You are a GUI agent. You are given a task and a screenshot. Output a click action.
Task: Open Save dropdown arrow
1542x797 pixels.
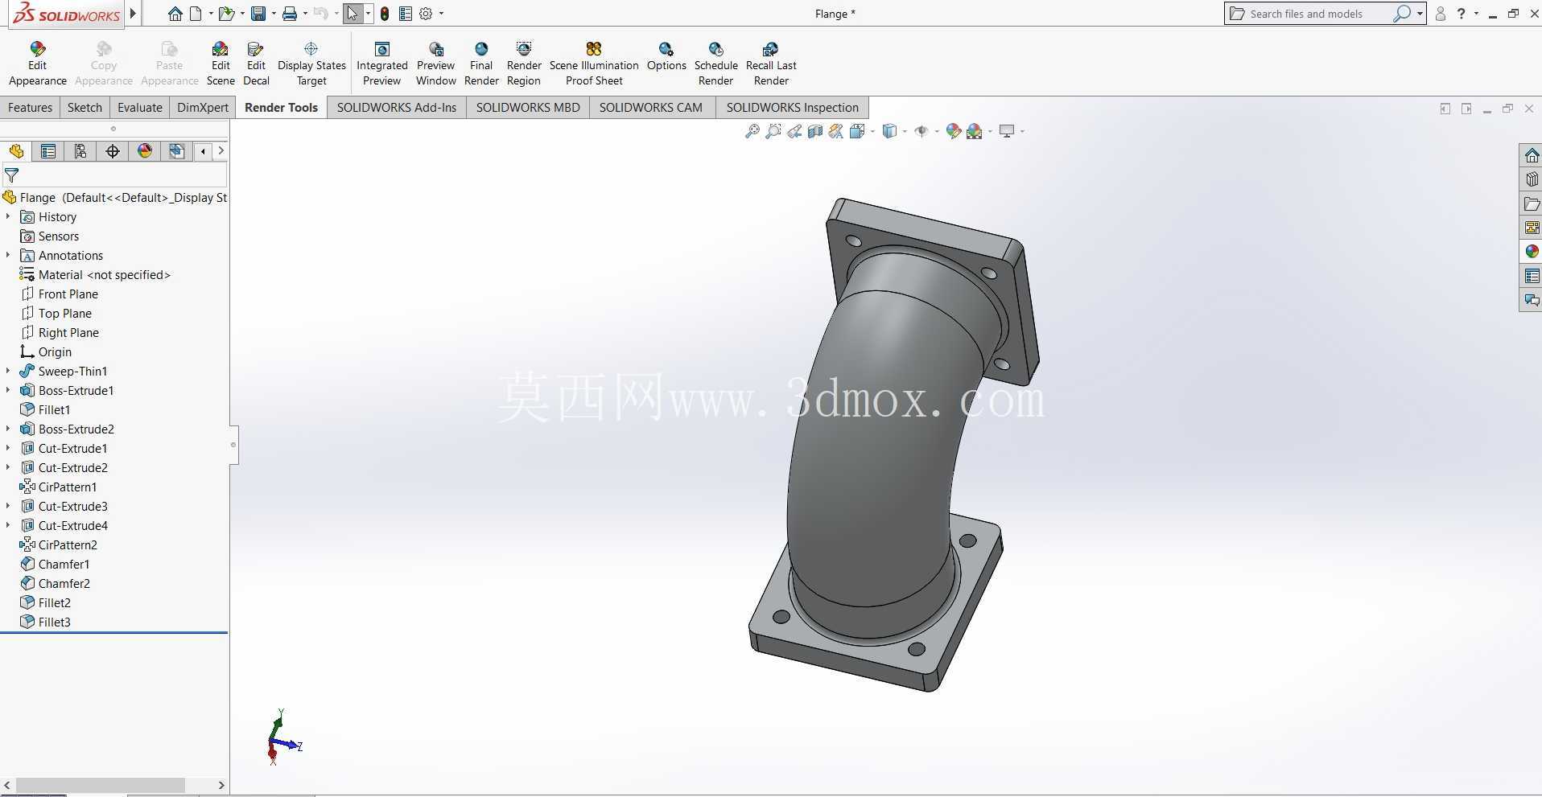274,14
